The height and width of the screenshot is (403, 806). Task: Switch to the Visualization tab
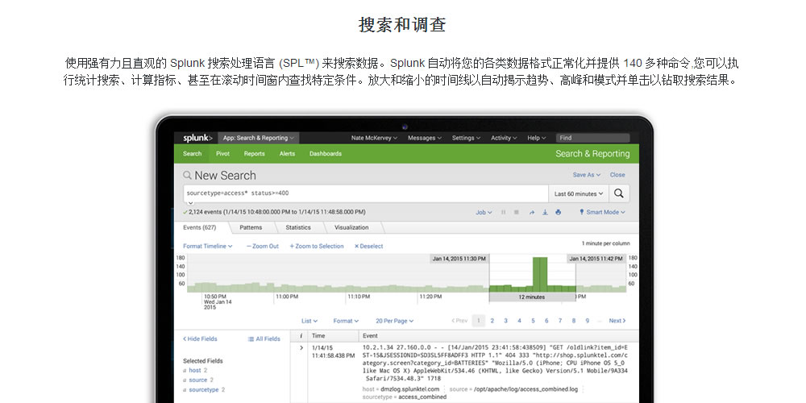pyautogui.click(x=351, y=227)
